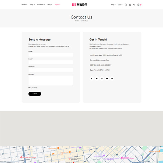Visit the Twitter social icon
The image size is (163, 163).
pyautogui.click(x=97, y=79)
